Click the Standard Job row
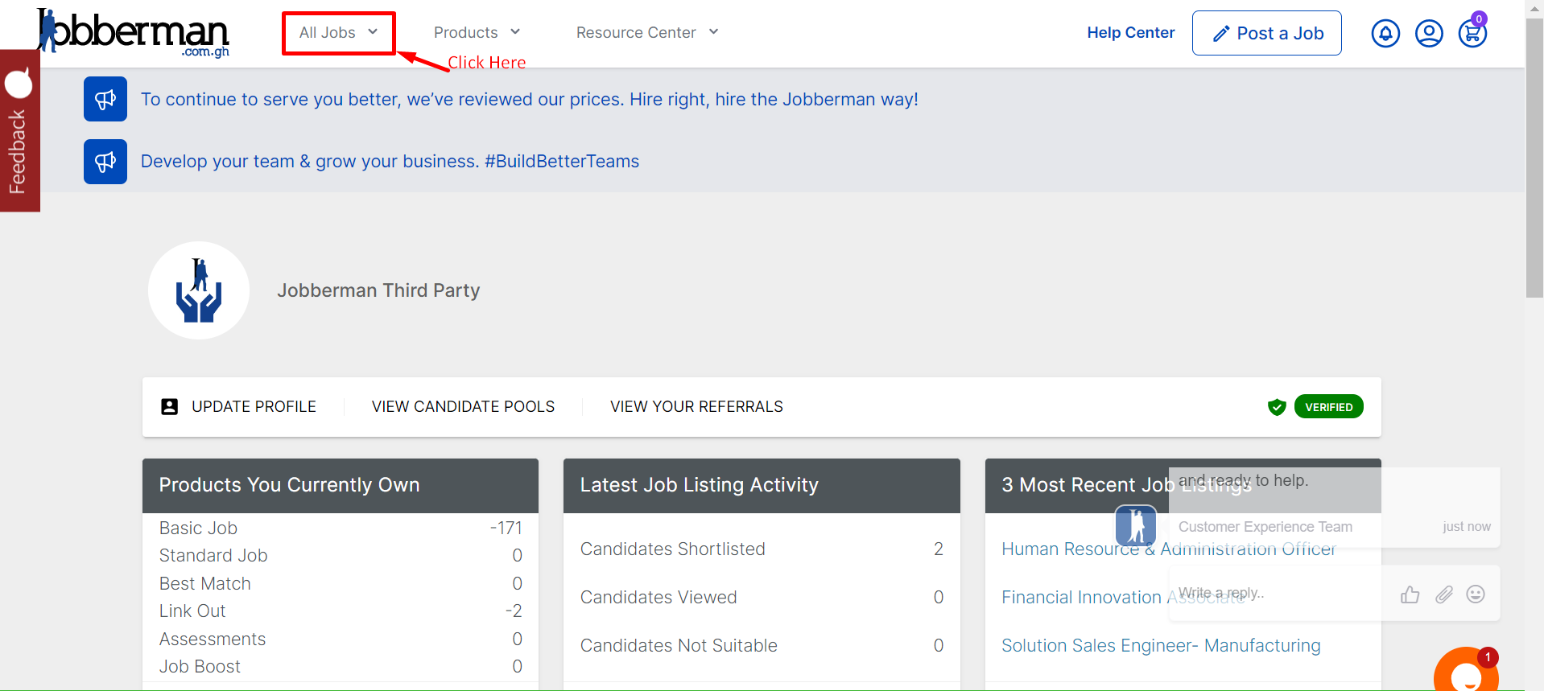Image resolution: width=1544 pixels, height=691 pixels. (341, 556)
